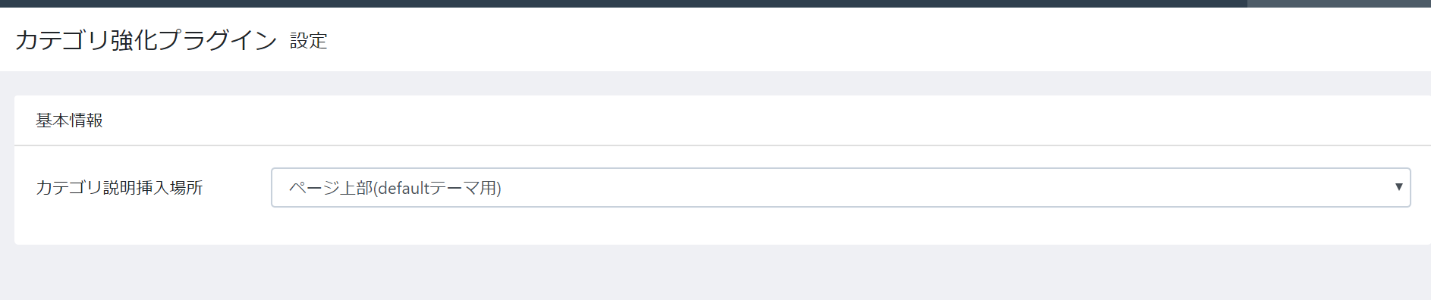Click the カテゴリ説明挿入場所 field label

[x=120, y=188]
